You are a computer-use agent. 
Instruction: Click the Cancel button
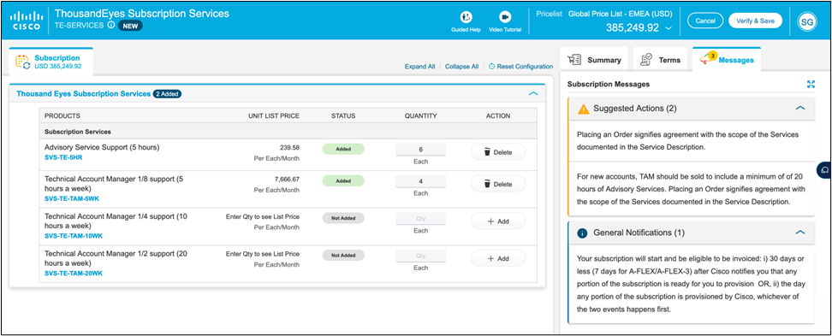tap(705, 21)
